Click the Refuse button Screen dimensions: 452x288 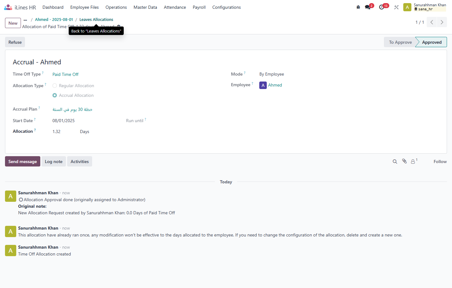15,42
